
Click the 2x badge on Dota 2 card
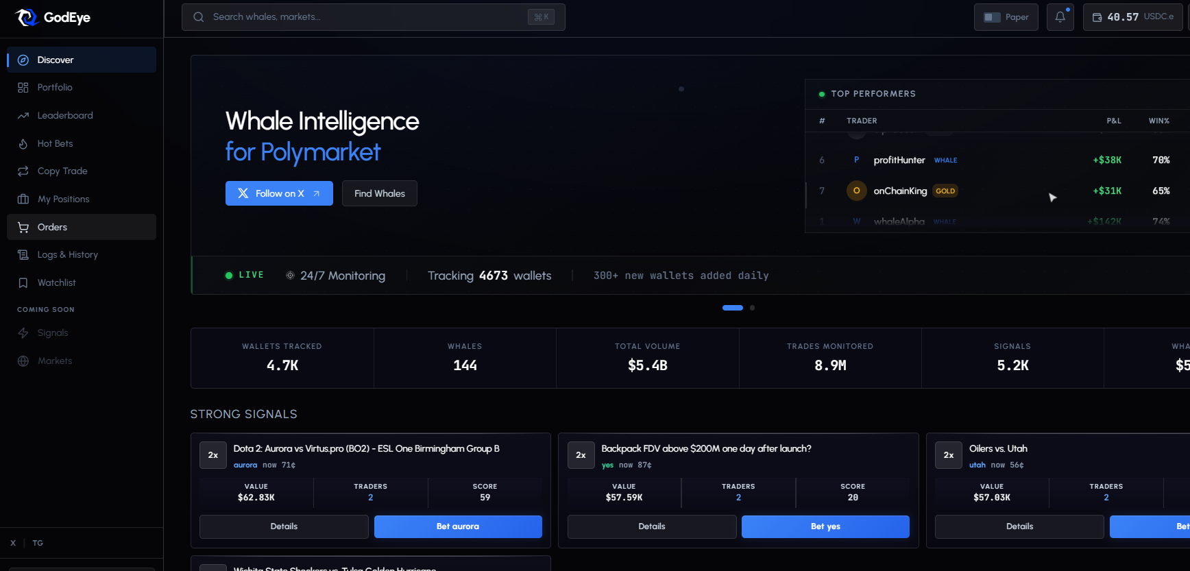coord(213,455)
